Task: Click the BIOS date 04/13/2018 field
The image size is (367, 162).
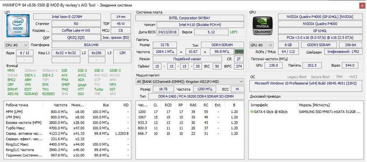Action: click(x=168, y=32)
